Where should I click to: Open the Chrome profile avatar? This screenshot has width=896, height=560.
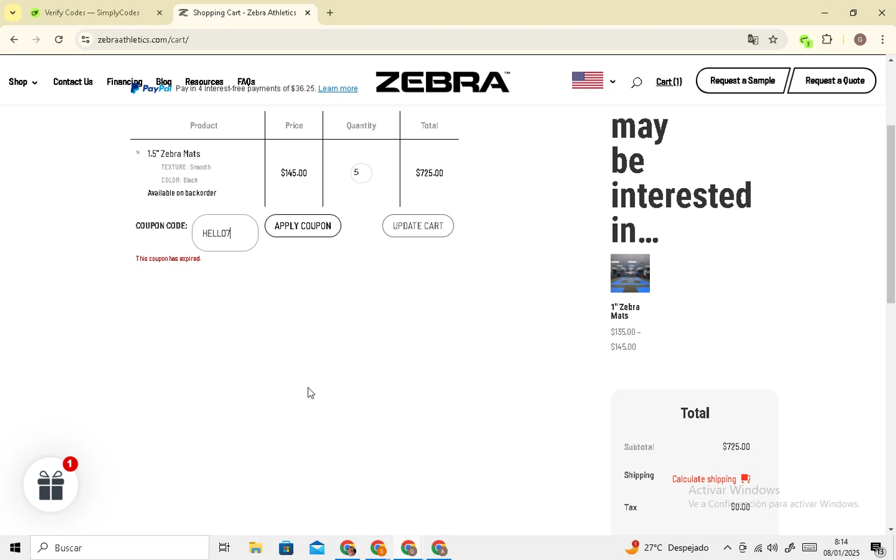(x=860, y=40)
